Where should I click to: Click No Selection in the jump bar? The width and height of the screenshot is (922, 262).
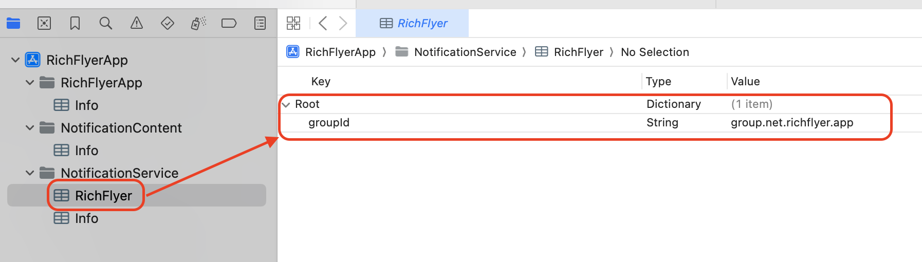(655, 52)
